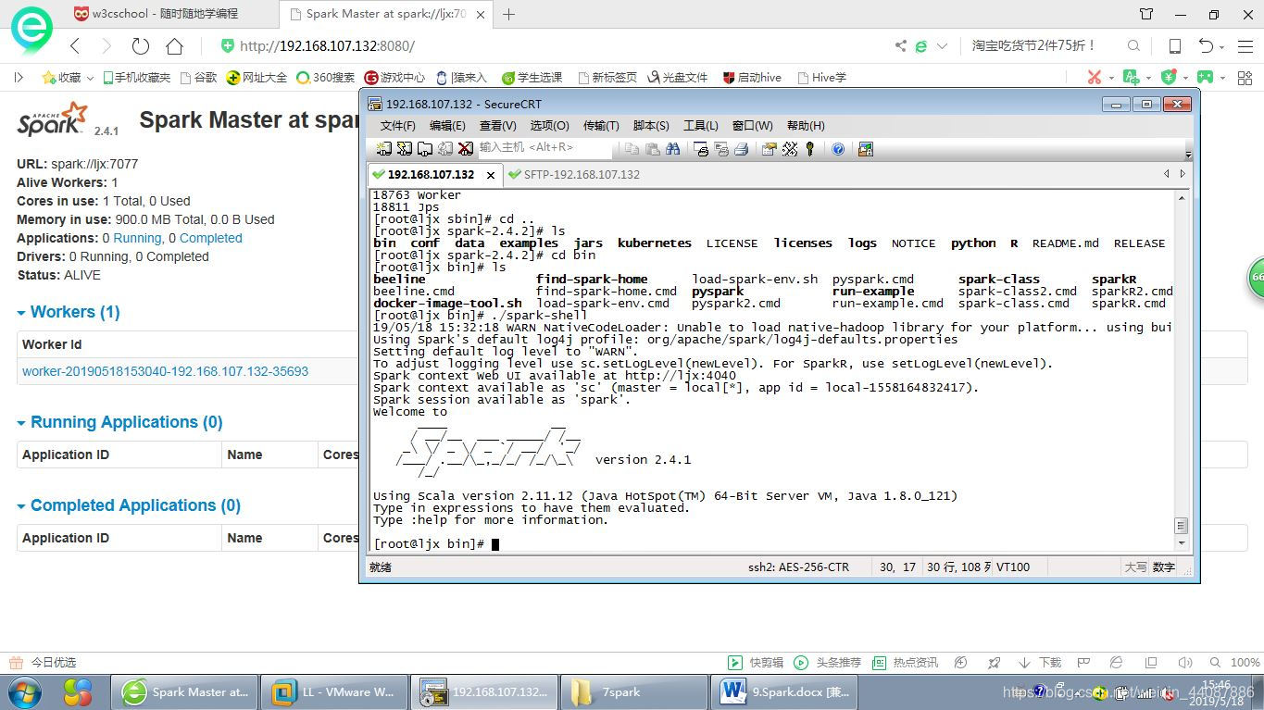
Task: Click the SecureCRT Connect toolbar icon
Action: [383, 149]
